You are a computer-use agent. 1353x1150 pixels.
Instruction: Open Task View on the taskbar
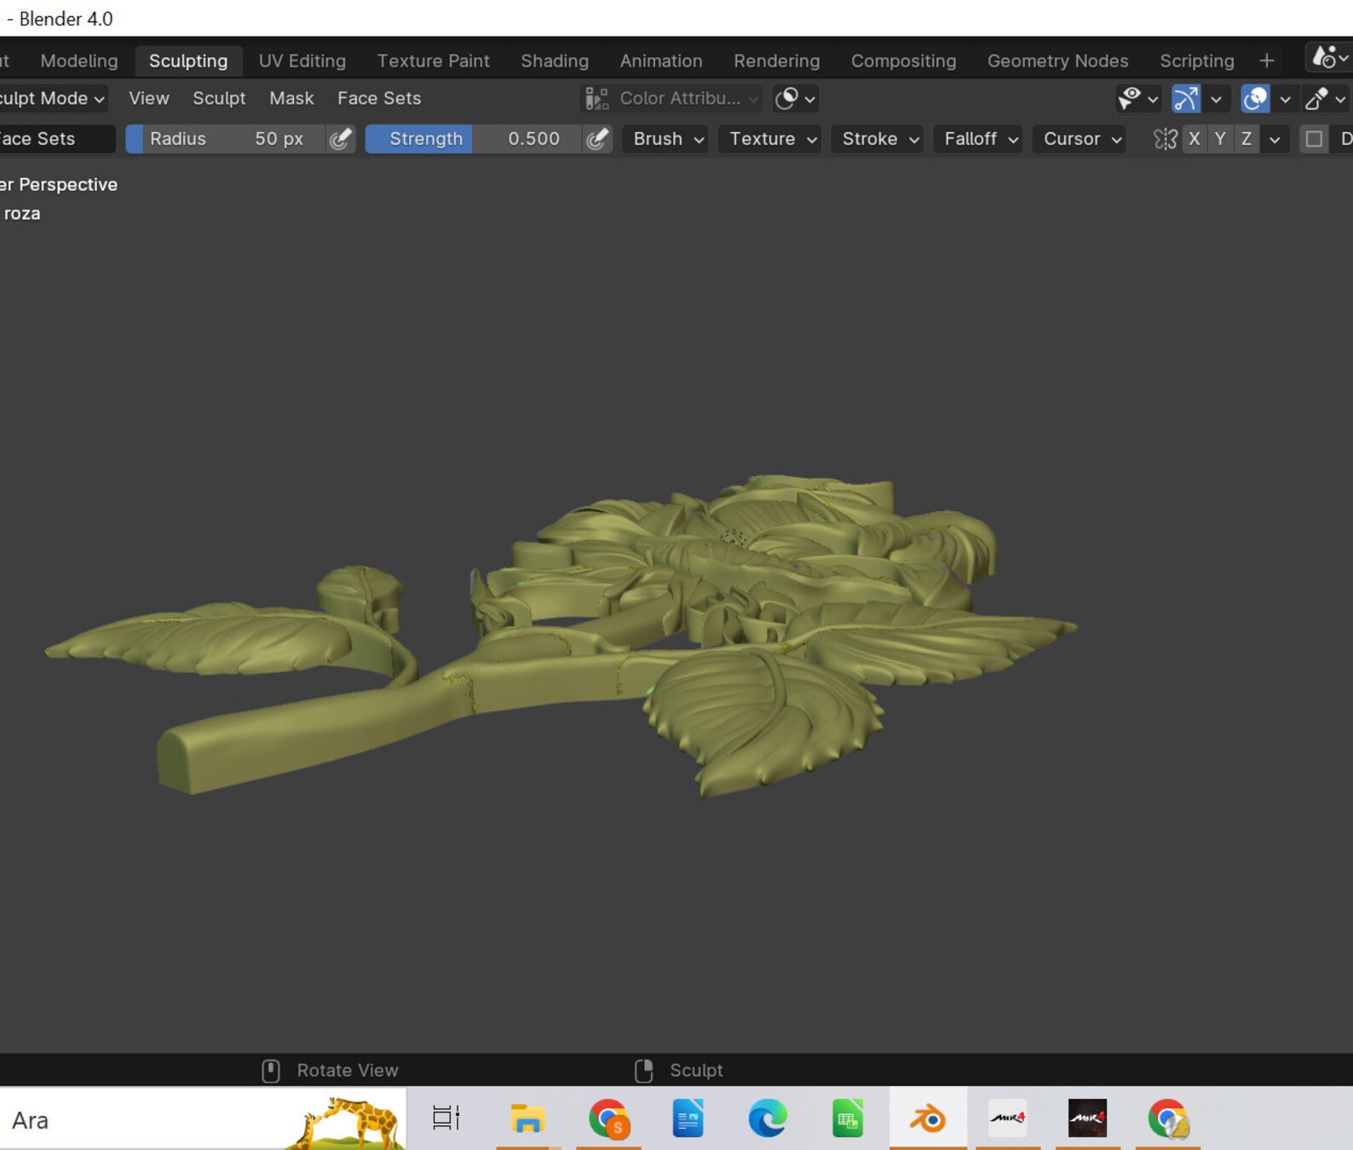[446, 1118]
